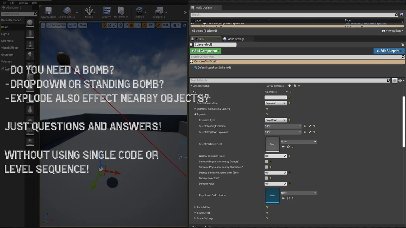
Task: Click the Edit Blueprint button
Action: tap(389, 51)
